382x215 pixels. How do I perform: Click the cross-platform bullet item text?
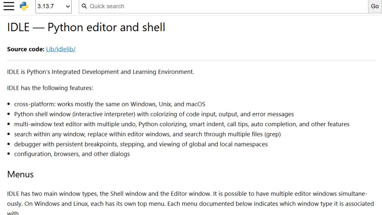pos(109,104)
